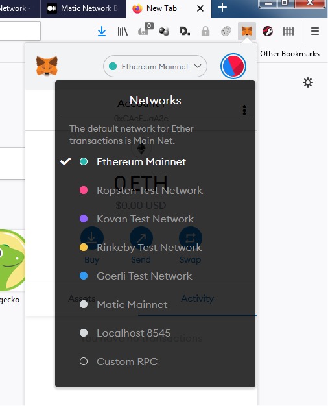Click the purple Kovan color dot
The height and width of the screenshot is (406, 328).
pos(84,219)
